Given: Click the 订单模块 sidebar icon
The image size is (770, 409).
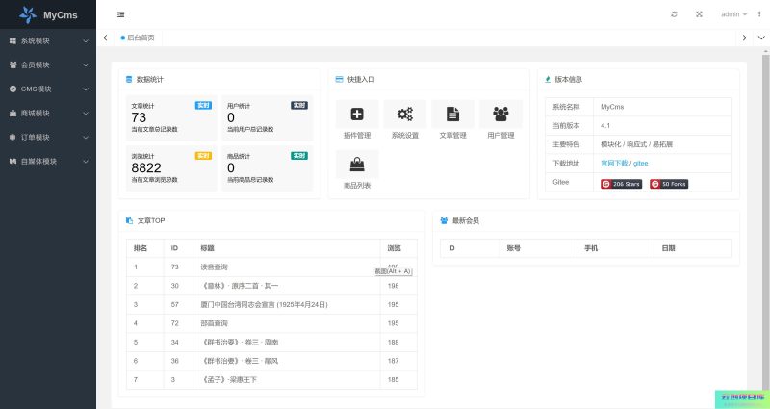Looking at the screenshot, I should pos(13,137).
